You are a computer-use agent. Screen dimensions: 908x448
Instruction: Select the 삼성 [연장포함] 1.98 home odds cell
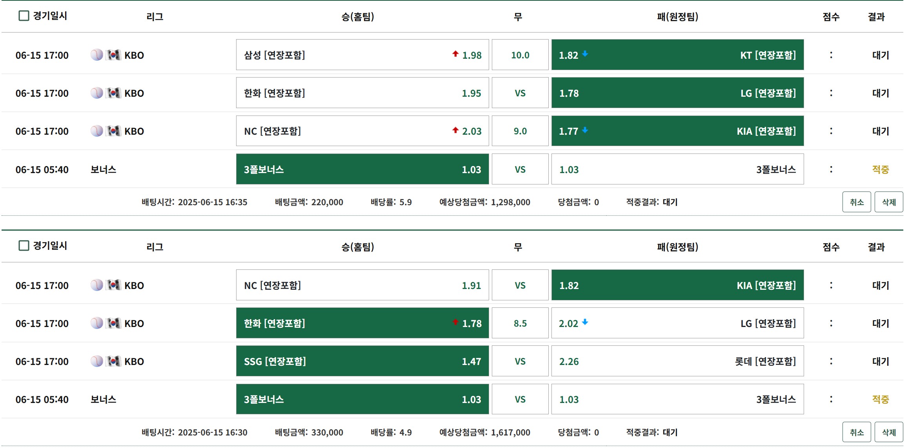(362, 55)
